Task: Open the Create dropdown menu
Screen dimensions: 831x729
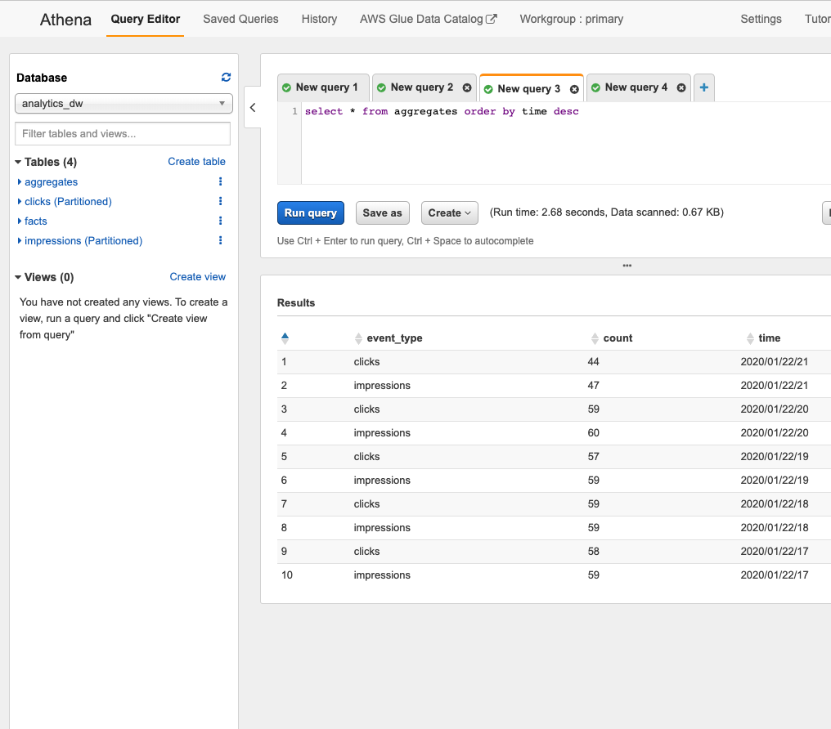Action: pyautogui.click(x=449, y=212)
